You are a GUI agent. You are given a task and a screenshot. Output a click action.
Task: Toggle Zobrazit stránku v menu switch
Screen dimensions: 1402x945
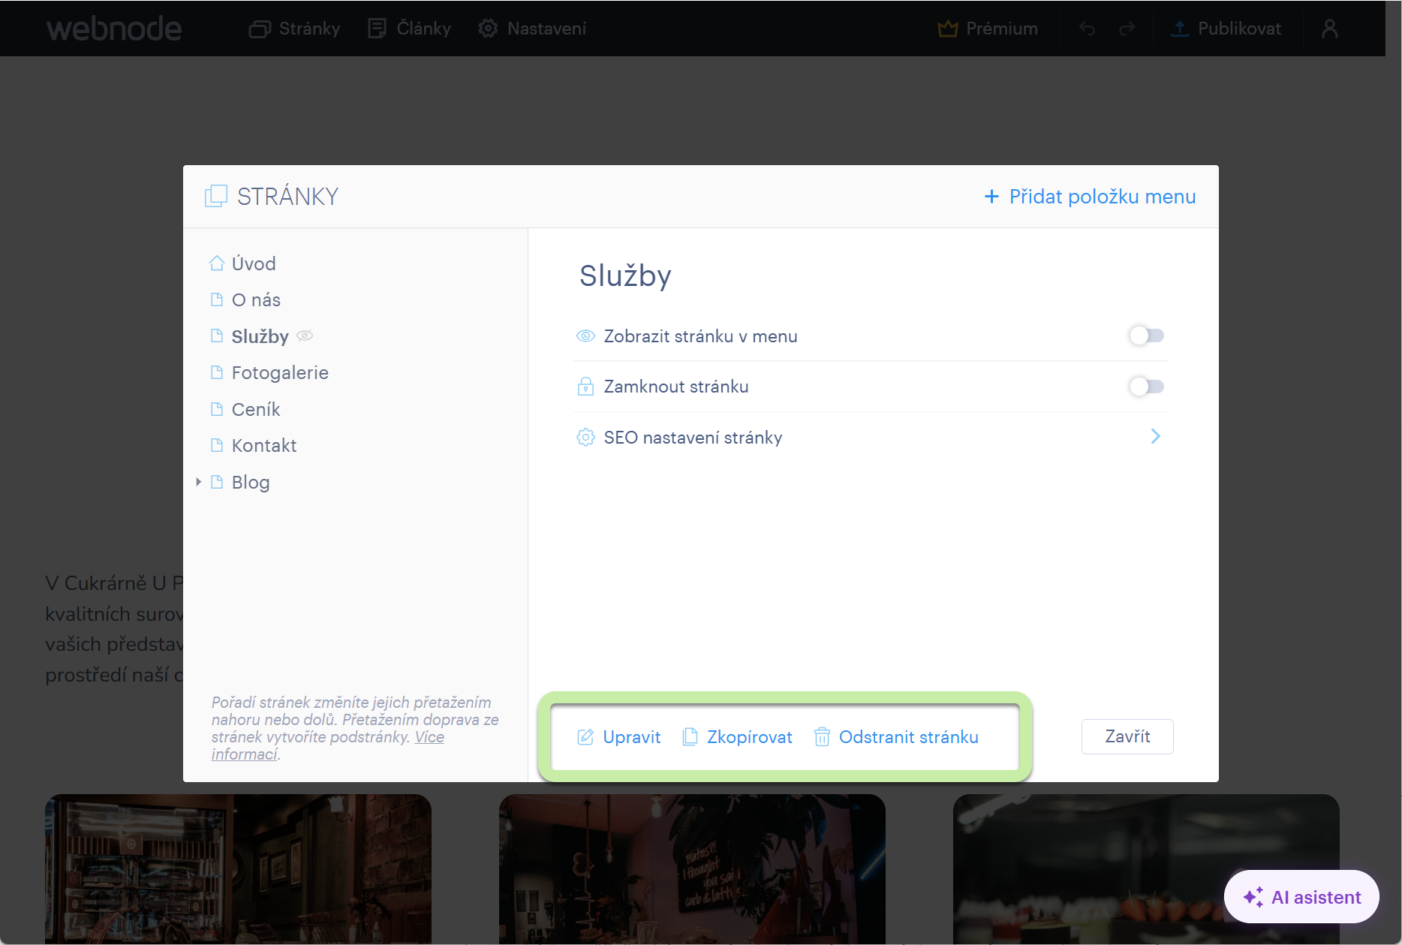(1147, 336)
